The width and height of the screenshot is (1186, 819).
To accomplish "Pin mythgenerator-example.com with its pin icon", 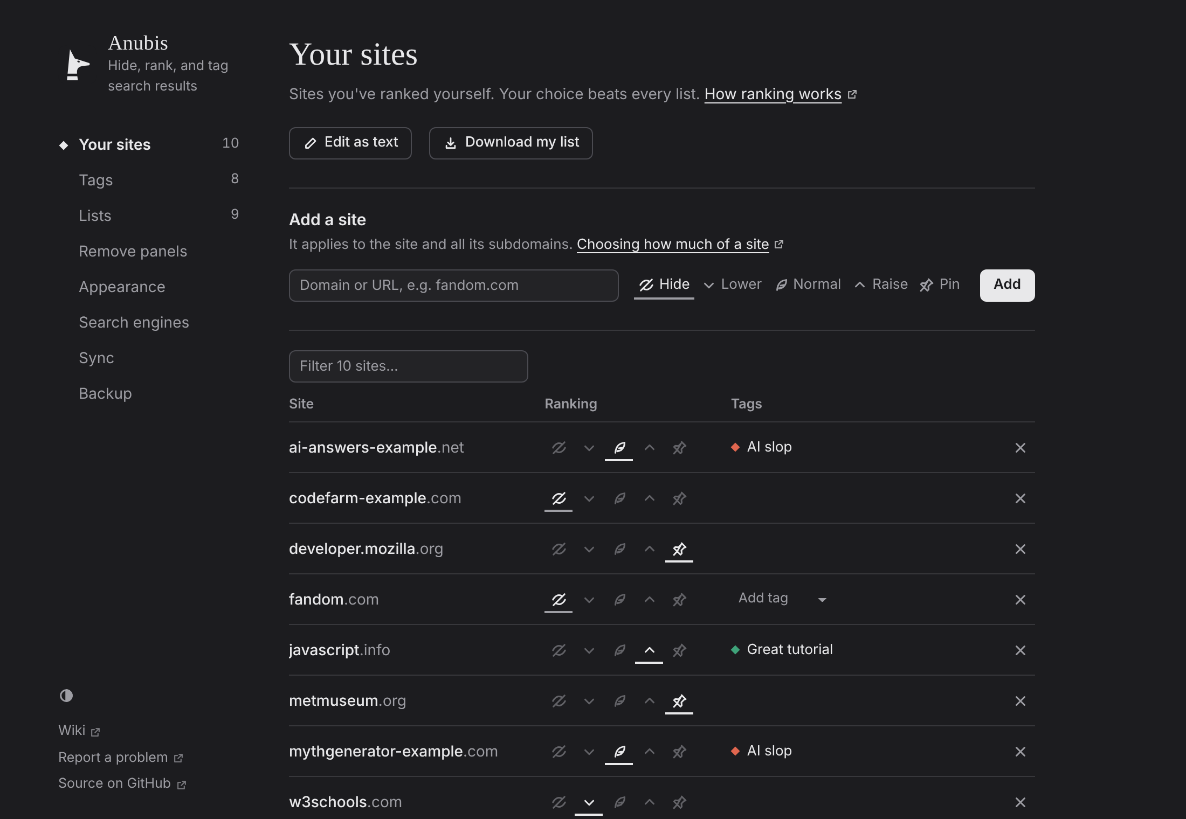I will pyautogui.click(x=679, y=752).
